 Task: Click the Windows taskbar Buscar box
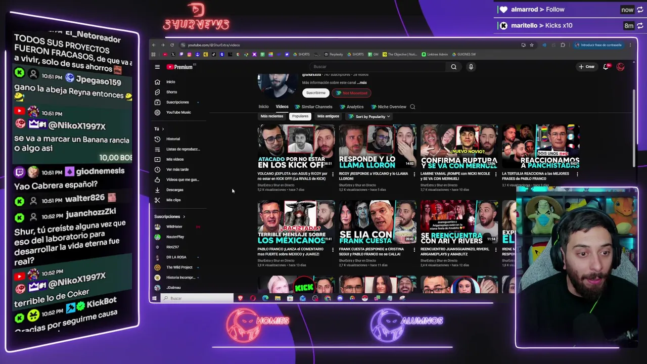point(197,298)
